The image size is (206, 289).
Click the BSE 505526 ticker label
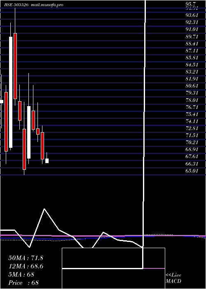click(x=16, y=5)
